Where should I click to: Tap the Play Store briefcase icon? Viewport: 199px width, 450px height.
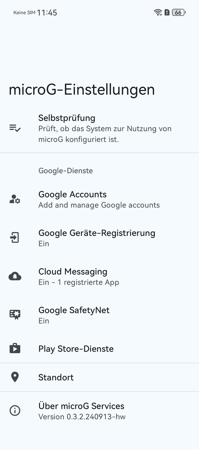point(15,348)
